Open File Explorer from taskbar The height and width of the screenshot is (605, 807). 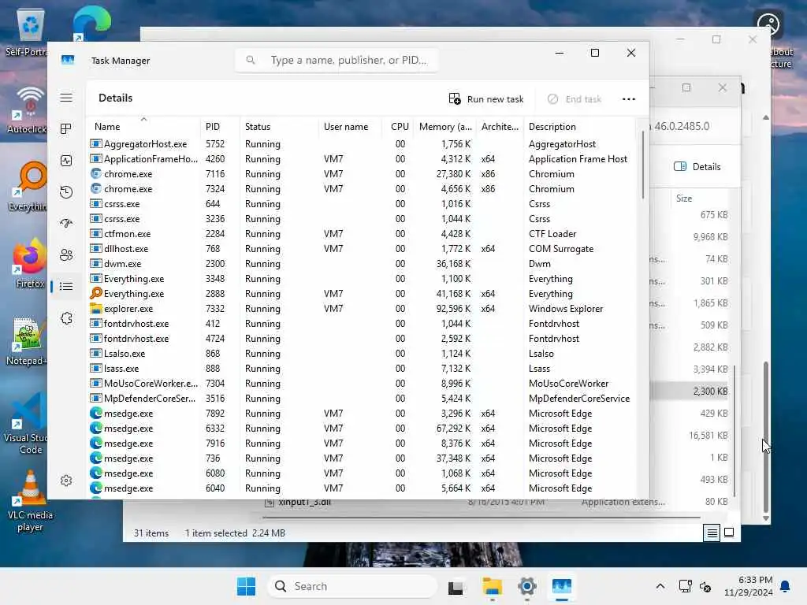492,586
